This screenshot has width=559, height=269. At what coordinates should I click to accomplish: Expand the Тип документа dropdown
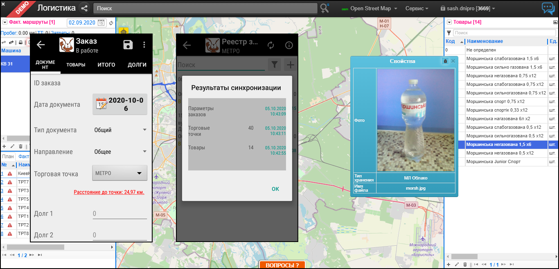tap(120, 130)
